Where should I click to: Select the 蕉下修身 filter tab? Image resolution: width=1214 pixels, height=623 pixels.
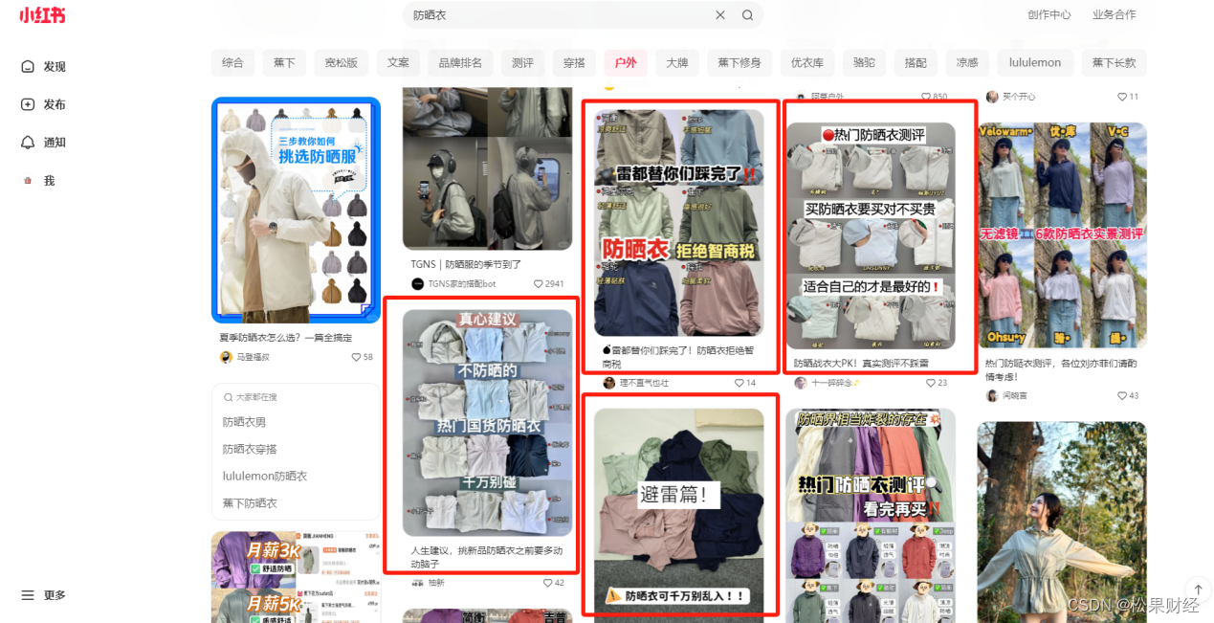(x=739, y=63)
